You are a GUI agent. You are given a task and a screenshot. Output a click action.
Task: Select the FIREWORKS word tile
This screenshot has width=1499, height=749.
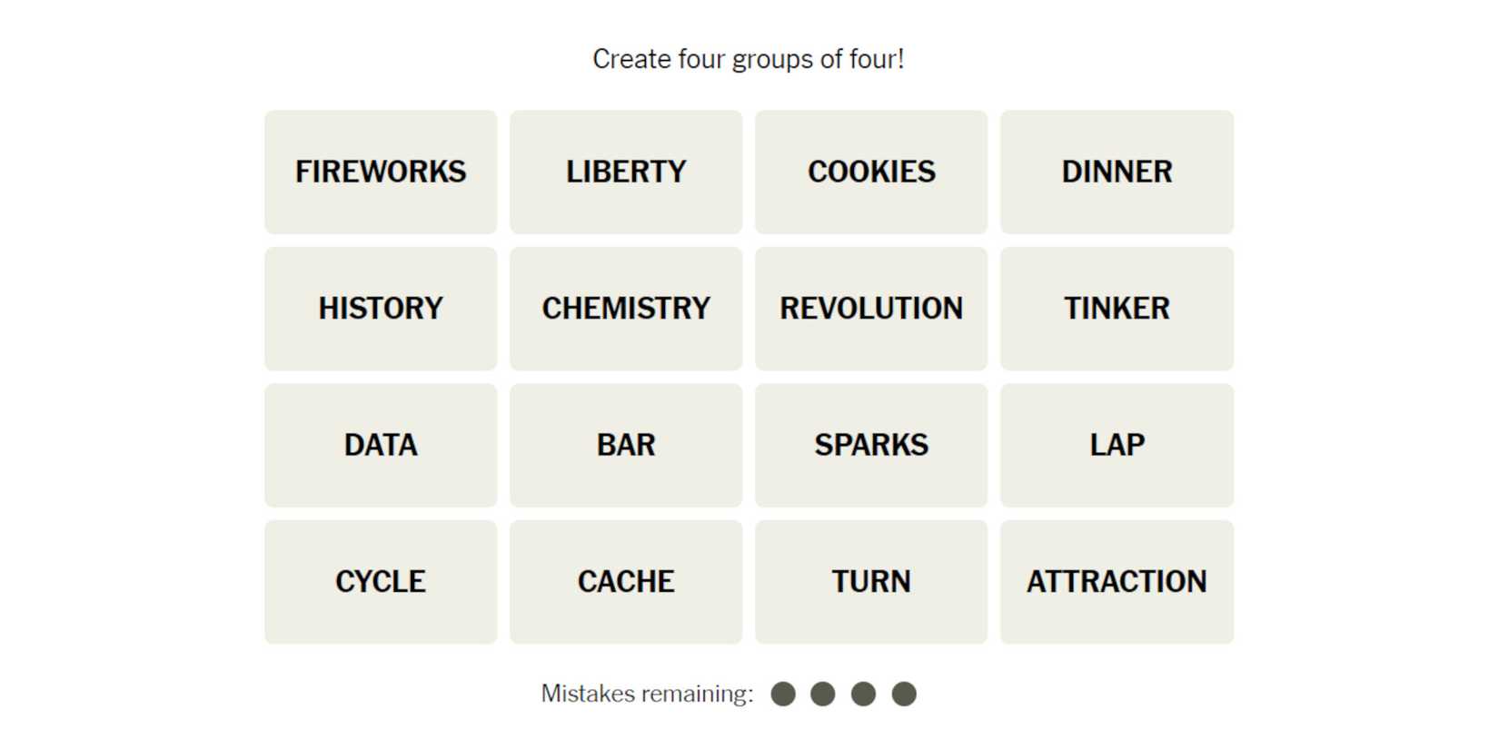click(x=381, y=172)
